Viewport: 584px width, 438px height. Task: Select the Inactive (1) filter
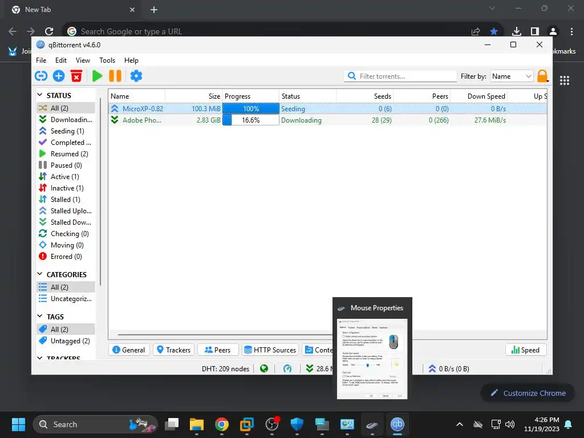pos(66,188)
